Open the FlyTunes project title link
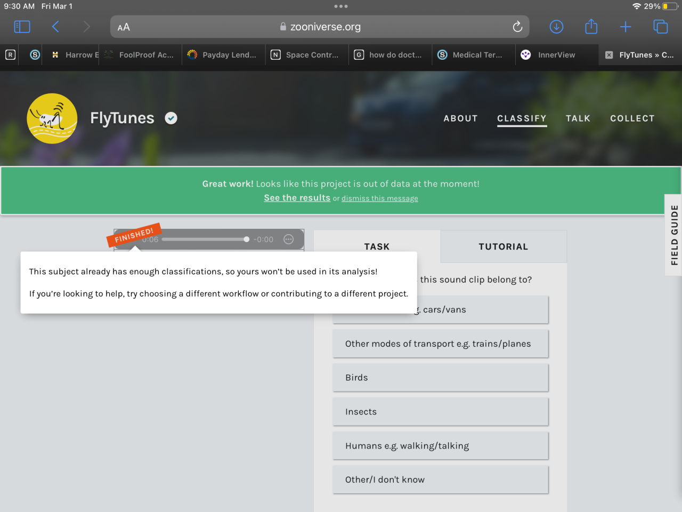Screen dimensions: 682x512 click(x=122, y=118)
